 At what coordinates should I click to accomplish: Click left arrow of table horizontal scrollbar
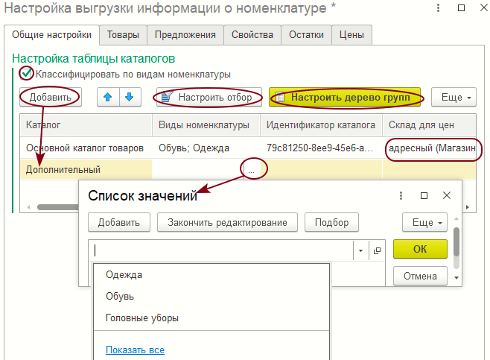[28, 207]
